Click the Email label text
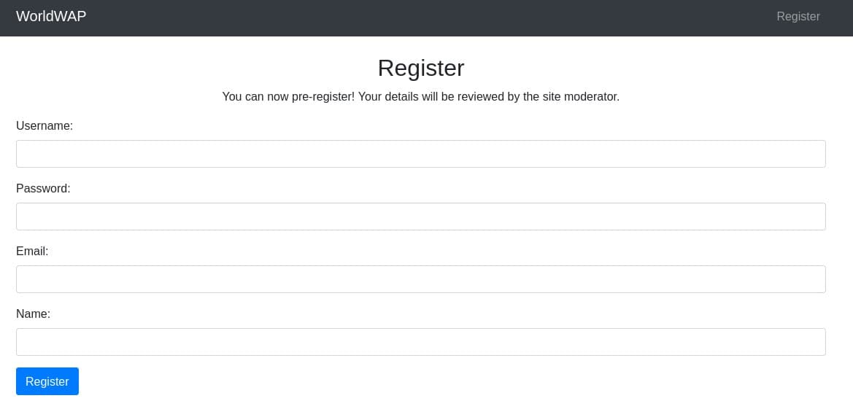The height and width of the screenshot is (409, 853). tap(32, 251)
